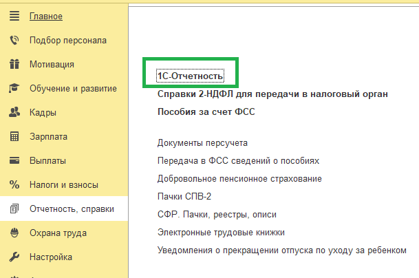Open Передача в ФСС сведений о пособиях
Screen dimensions: 419x278
(238, 160)
